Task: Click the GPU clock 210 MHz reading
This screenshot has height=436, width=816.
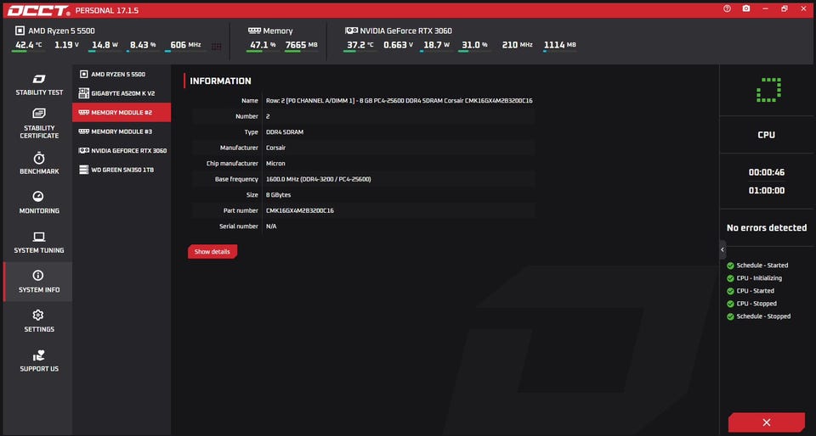Action: tap(518, 45)
